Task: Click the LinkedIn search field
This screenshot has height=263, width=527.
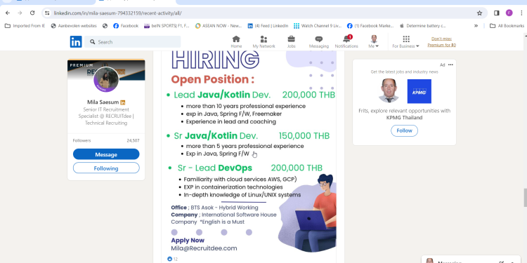Action: [x=132, y=42]
